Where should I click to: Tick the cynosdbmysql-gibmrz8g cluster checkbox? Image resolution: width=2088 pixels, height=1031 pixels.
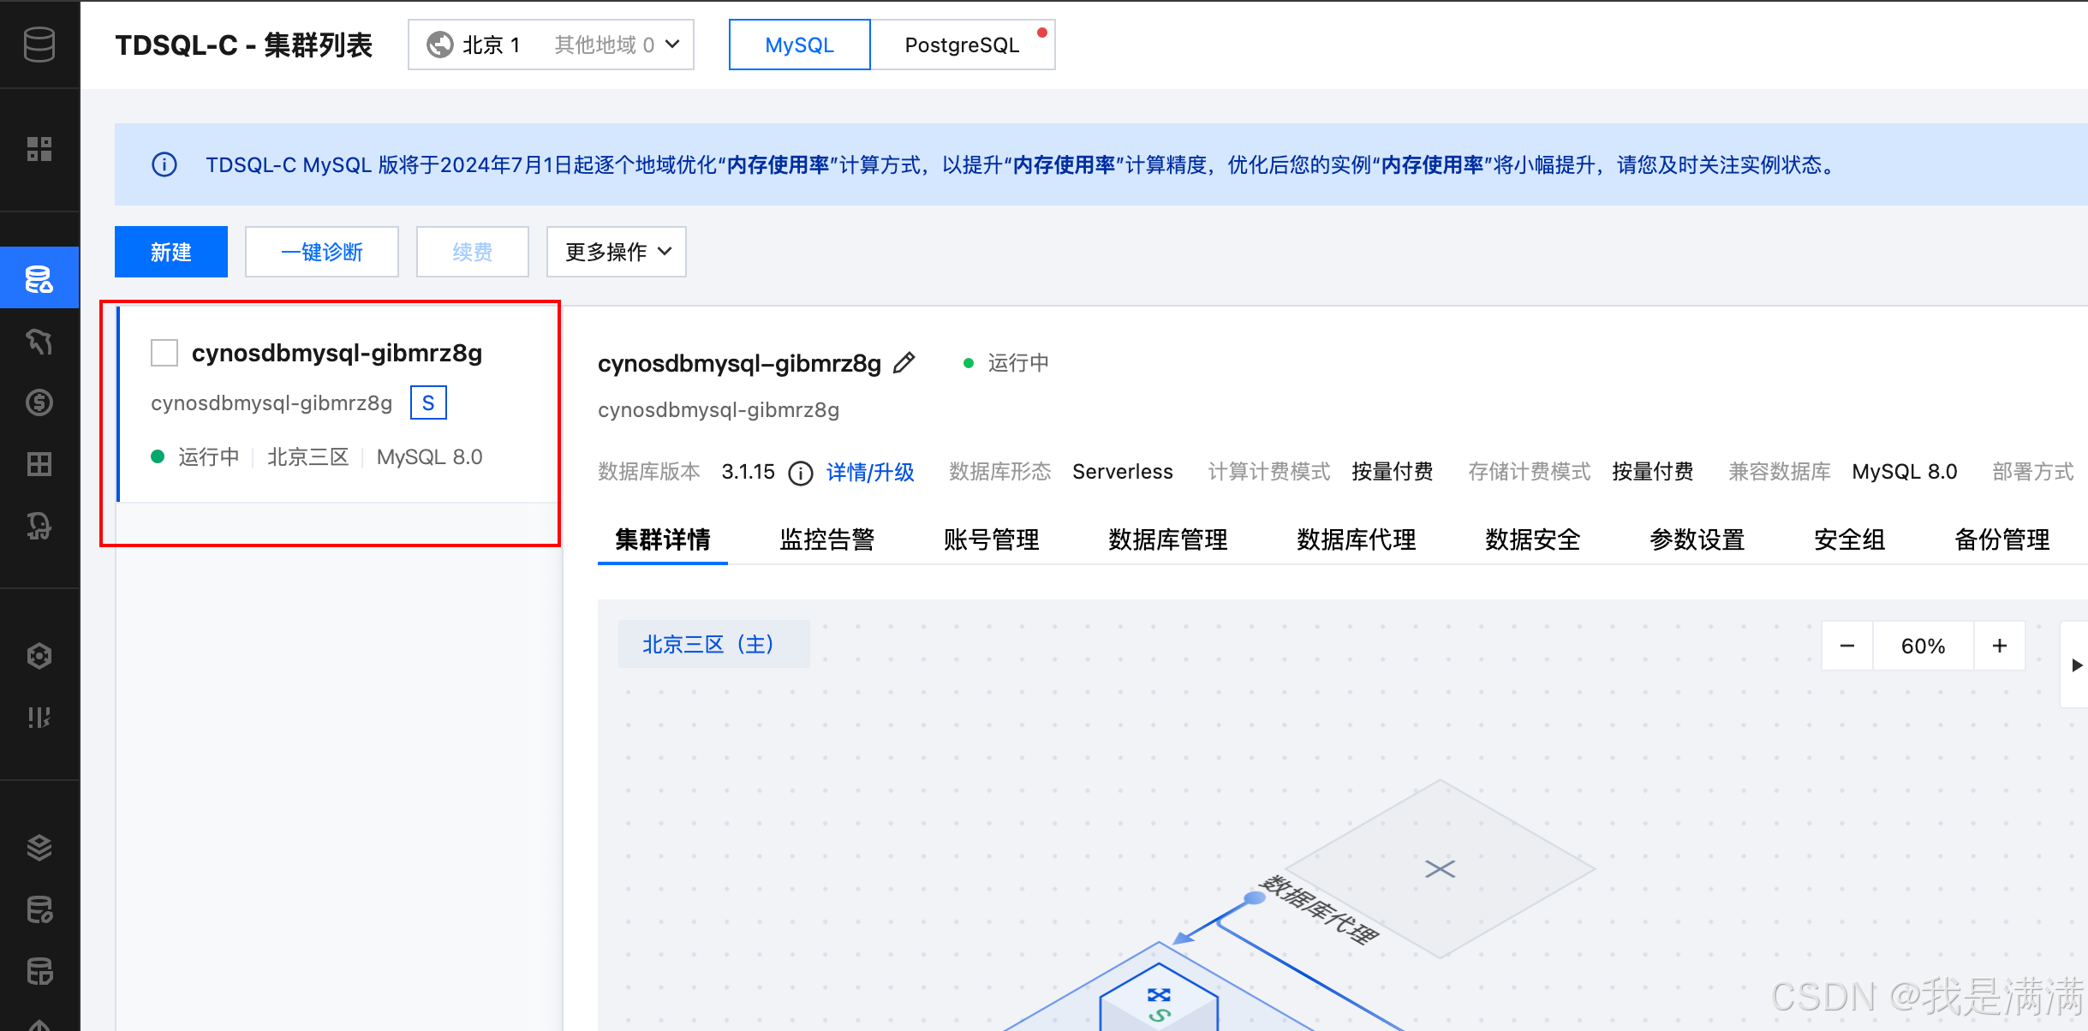point(164,353)
